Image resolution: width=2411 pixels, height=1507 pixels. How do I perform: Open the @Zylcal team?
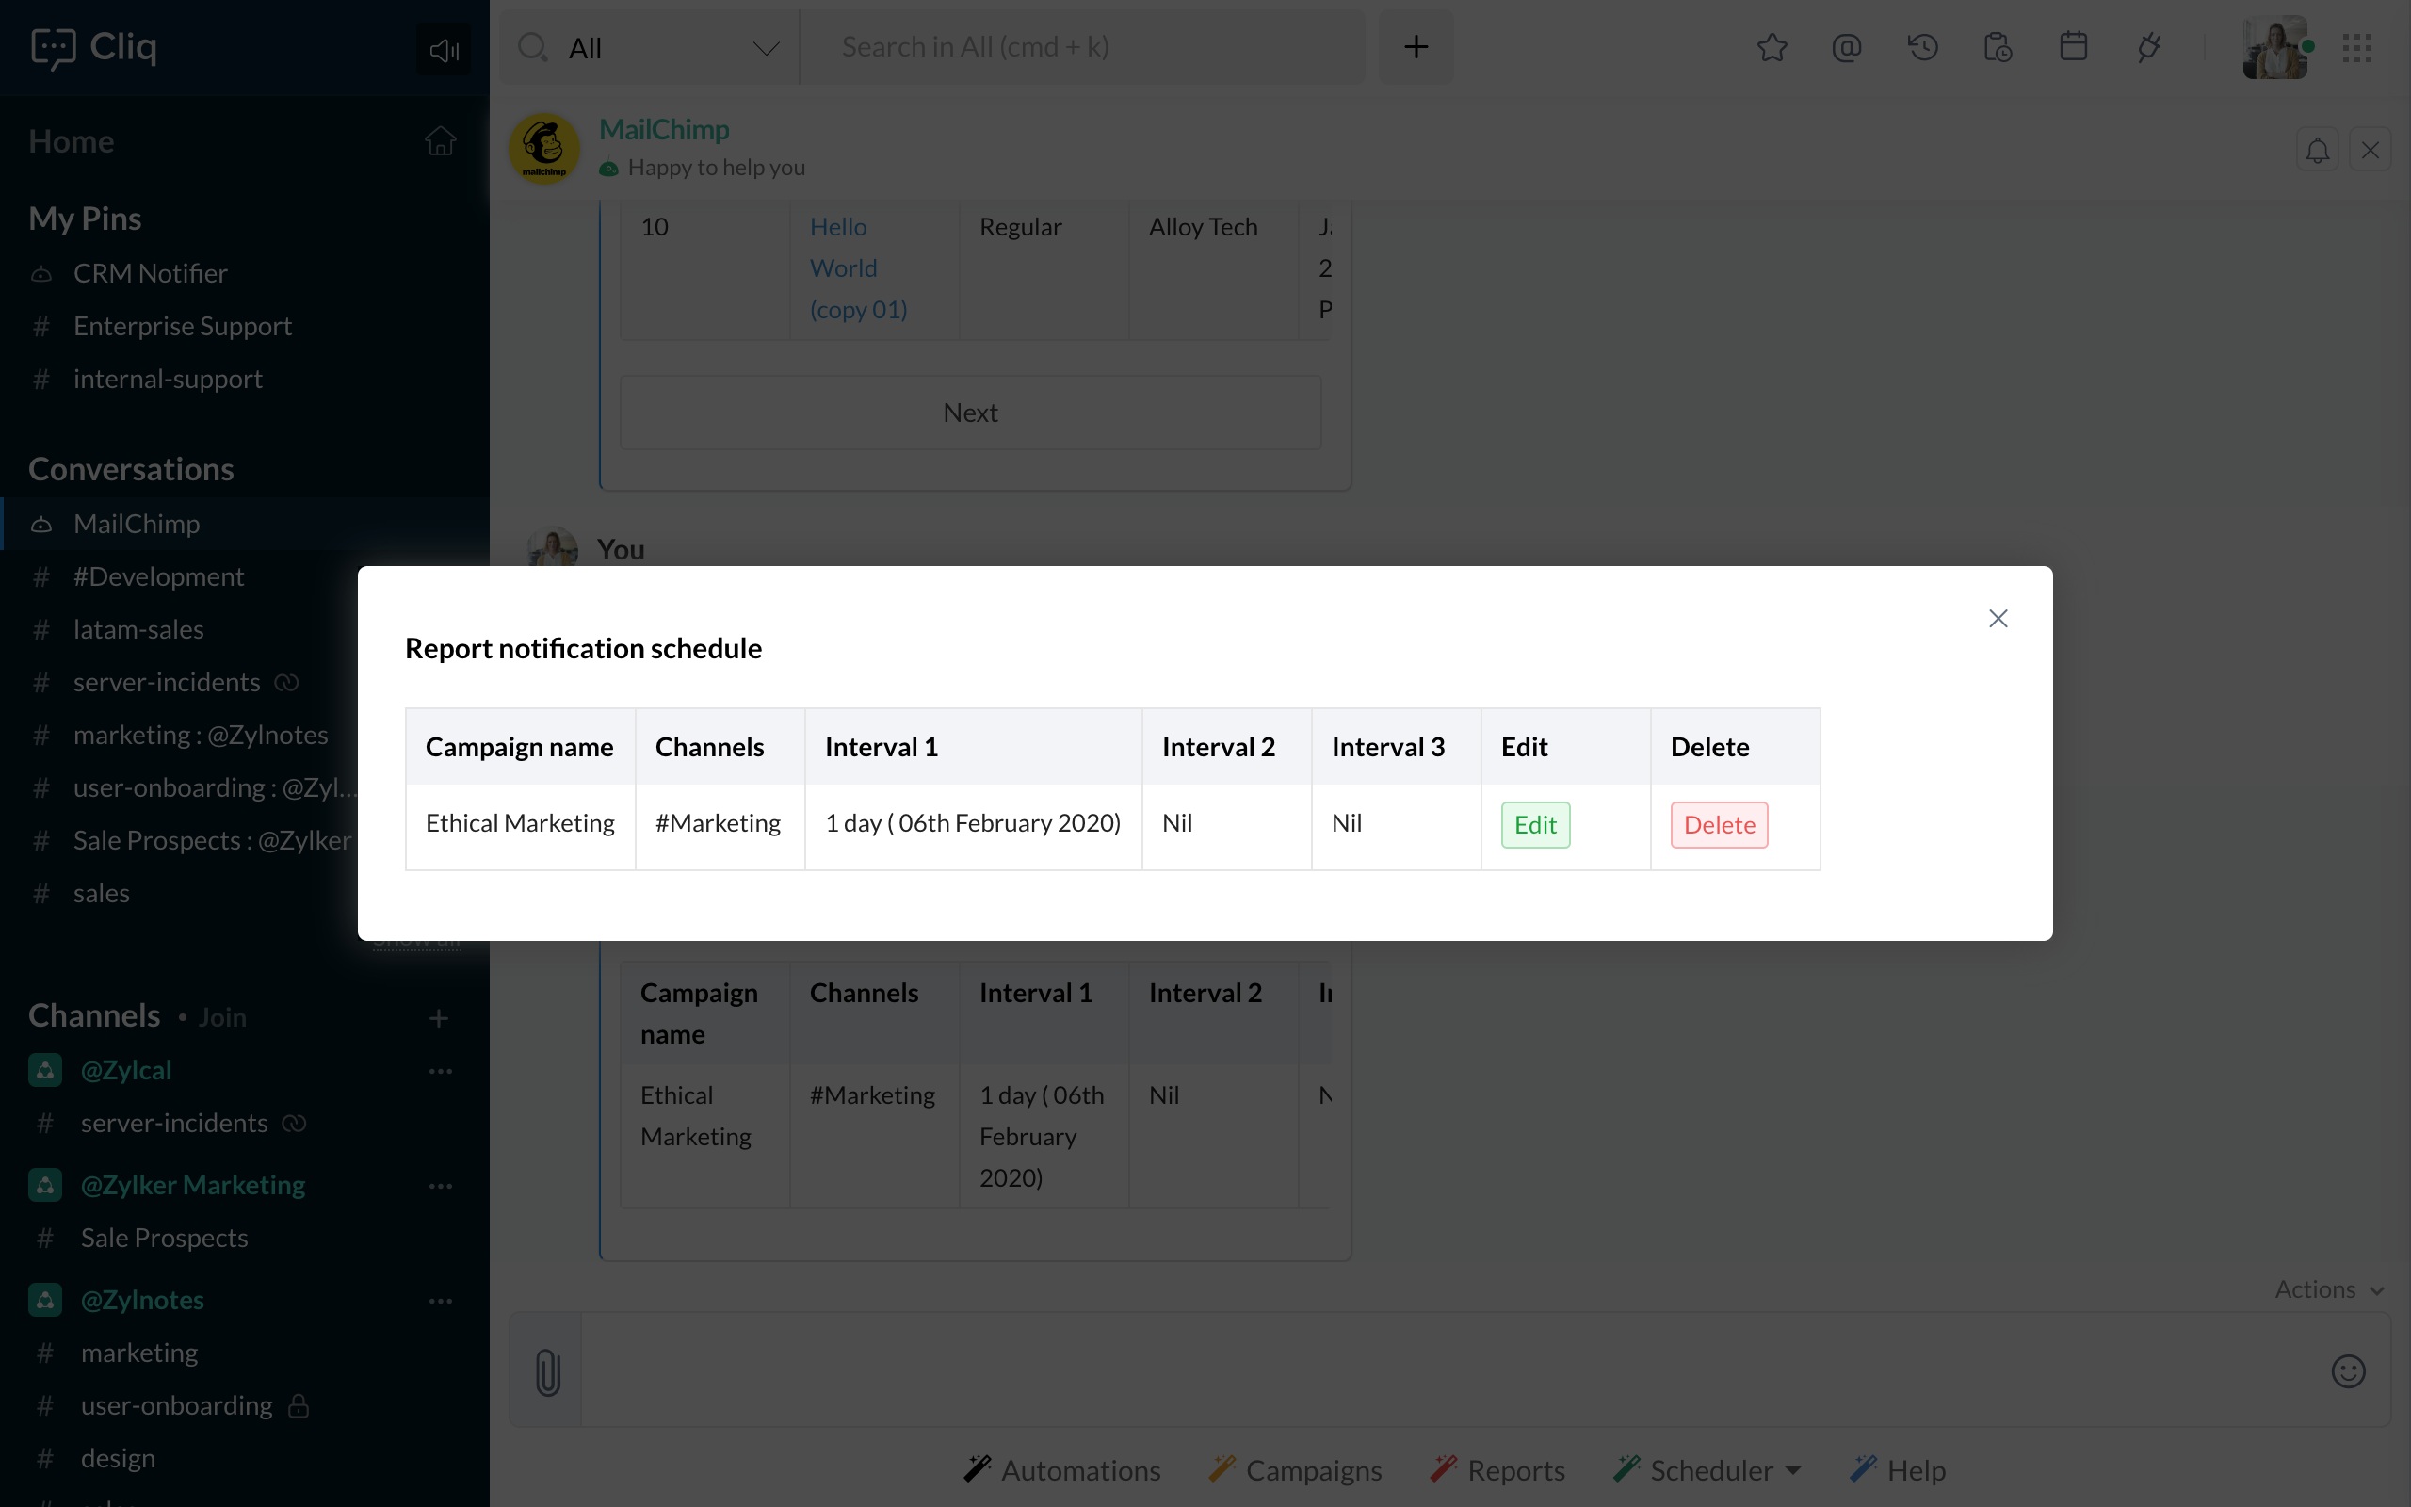click(125, 1069)
